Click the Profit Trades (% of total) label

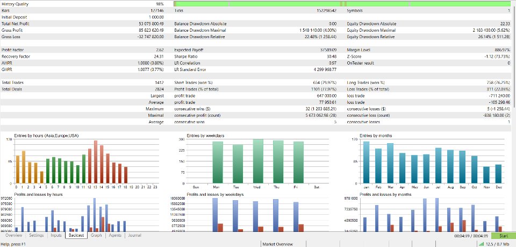pos(196,89)
